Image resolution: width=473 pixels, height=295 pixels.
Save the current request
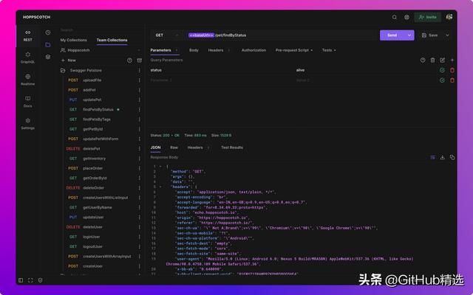tap(430, 35)
